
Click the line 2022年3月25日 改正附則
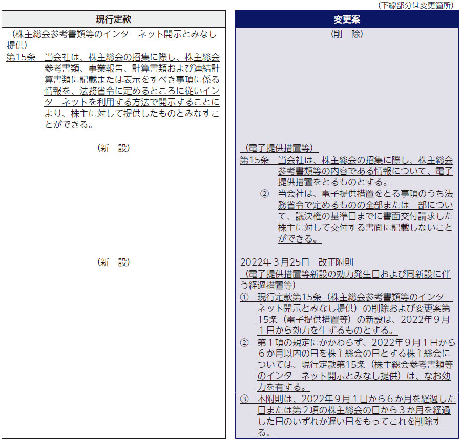point(297,262)
